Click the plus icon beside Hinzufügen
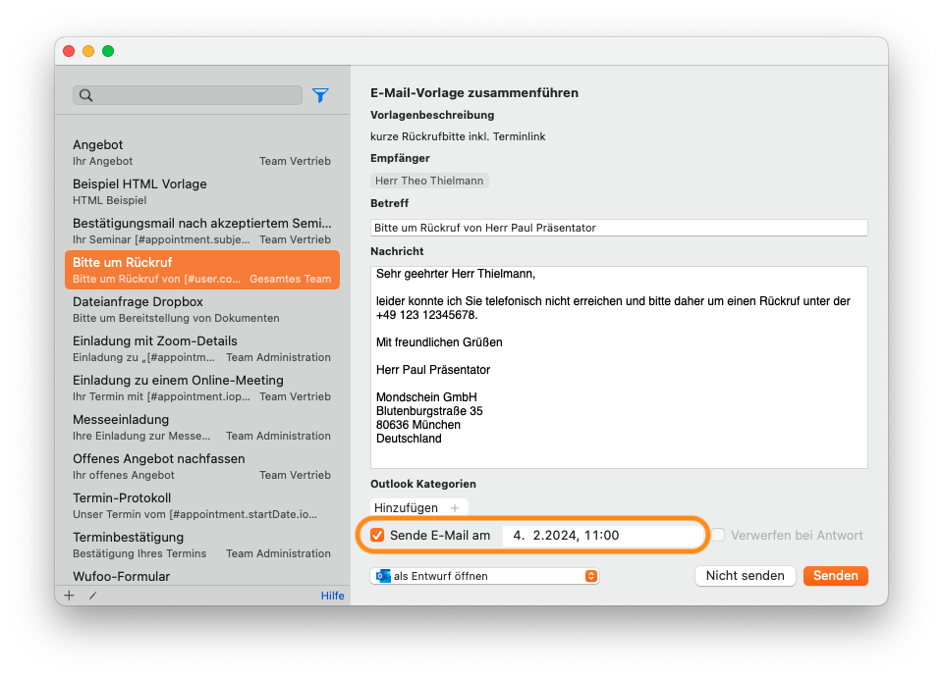Screen dimensions: 943x678 455,508
